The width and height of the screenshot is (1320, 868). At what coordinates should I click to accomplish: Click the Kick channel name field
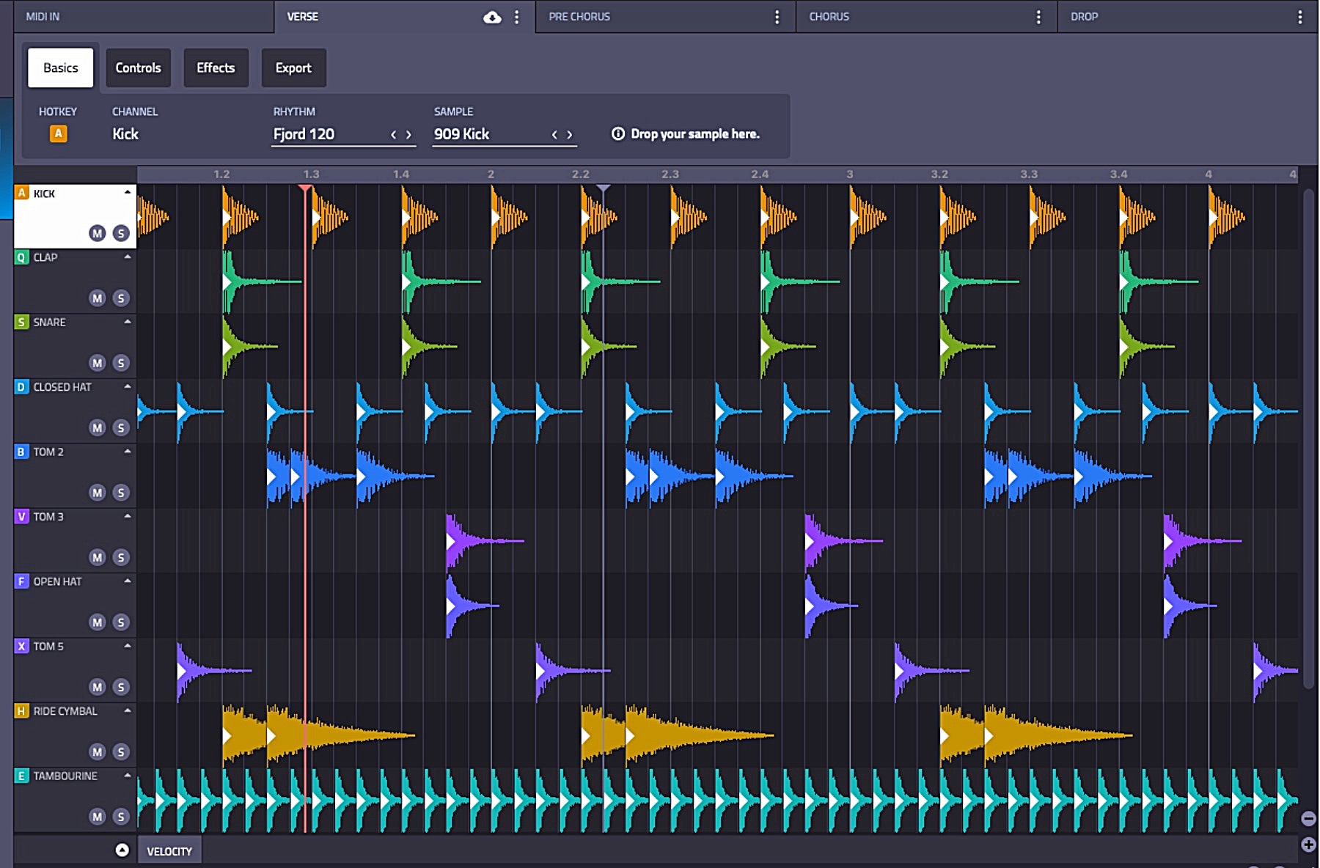(x=125, y=134)
